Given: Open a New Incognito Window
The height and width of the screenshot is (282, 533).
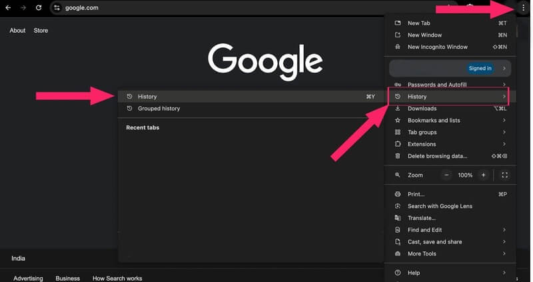Looking at the screenshot, I should tap(450, 47).
